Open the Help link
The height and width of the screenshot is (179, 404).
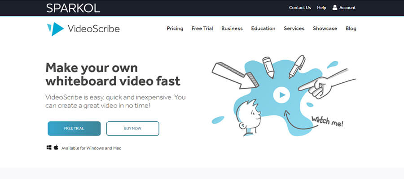coord(321,8)
